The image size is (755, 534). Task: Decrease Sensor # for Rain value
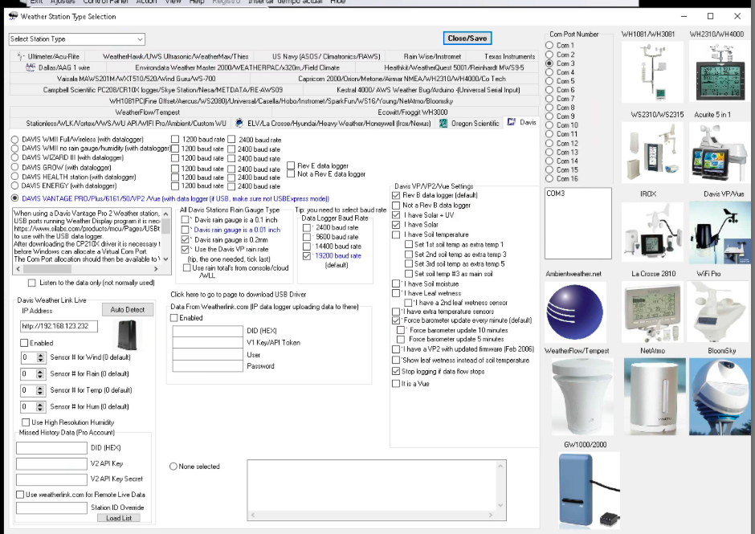pos(40,376)
